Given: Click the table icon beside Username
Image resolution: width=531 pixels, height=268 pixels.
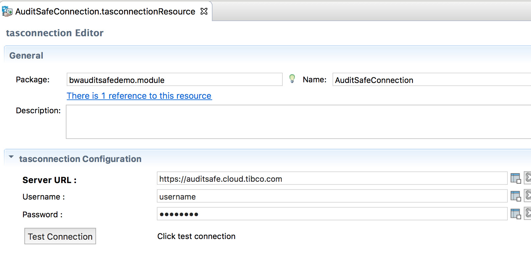Looking at the screenshot, I should pos(515,196).
